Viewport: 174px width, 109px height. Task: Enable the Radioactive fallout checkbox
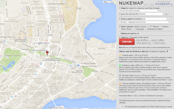(x=146, y=29)
